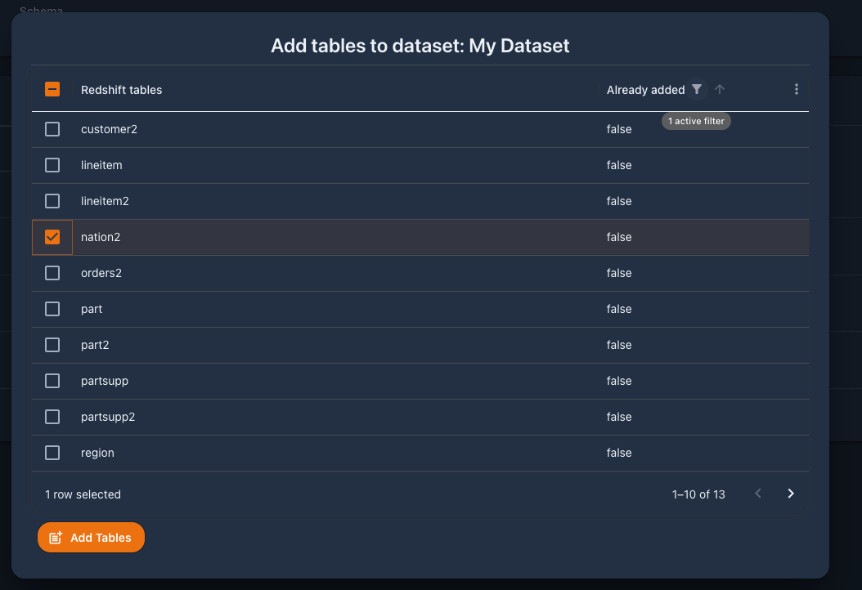Click the Already added column header

point(645,90)
